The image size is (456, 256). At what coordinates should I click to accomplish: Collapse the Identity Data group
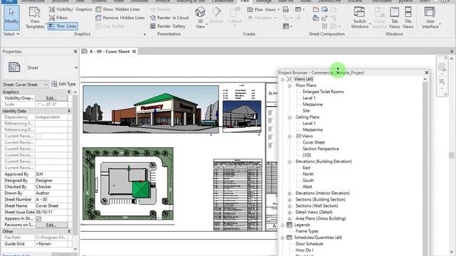tap(69, 111)
